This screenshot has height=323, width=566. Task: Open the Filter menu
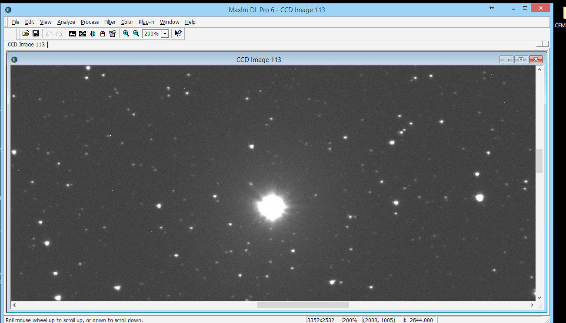coord(110,22)
